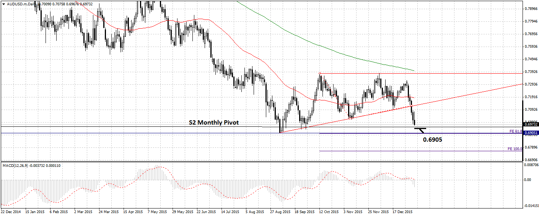This screenshot has height=215, width=539.
Task: Click the MACD 0.008706 scale value
Action: [532, 165]
